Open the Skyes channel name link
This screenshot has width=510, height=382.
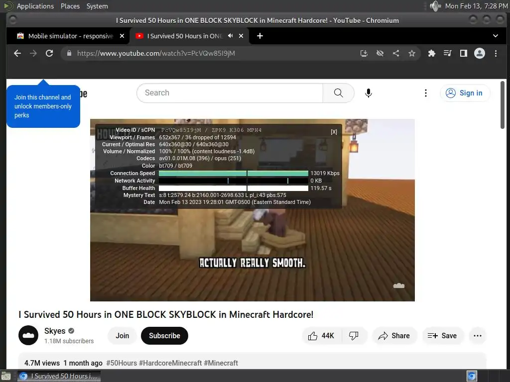pyautogui.click(x=55, y=331)
